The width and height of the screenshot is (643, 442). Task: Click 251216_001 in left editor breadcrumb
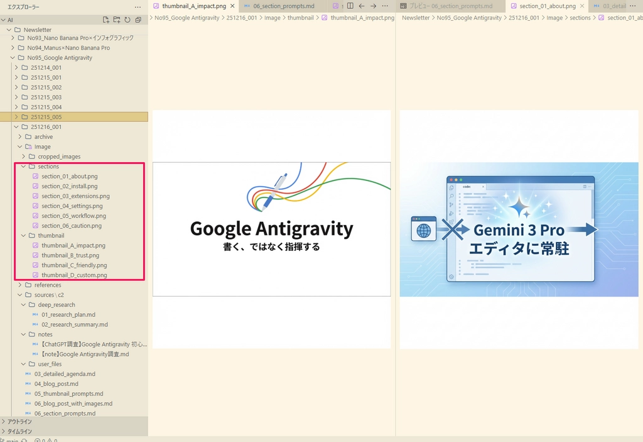click(242, 18)
